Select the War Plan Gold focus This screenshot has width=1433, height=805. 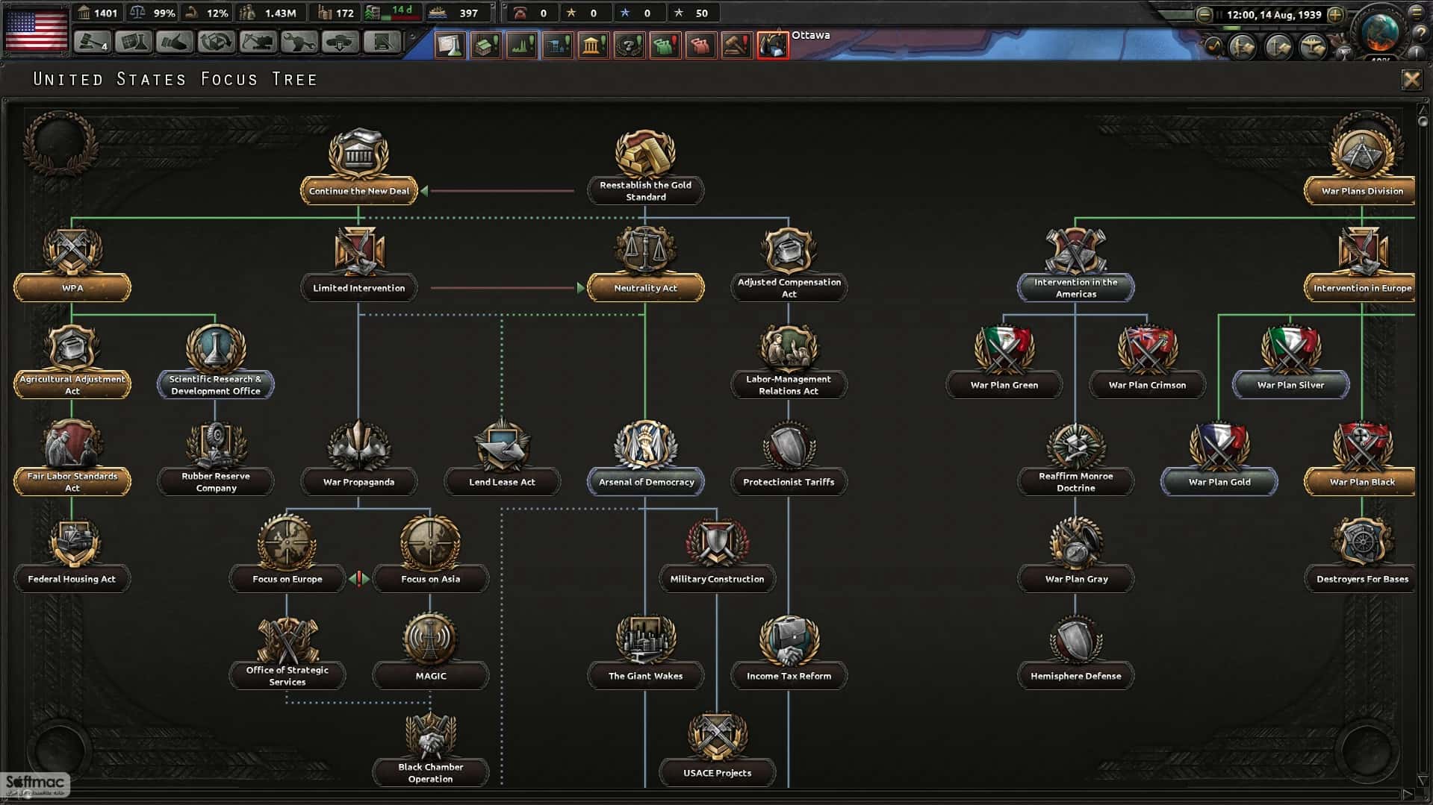pos(1219,482)
